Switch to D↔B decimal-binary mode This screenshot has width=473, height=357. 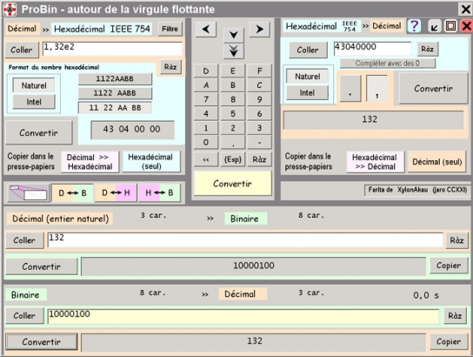[72, 192]
